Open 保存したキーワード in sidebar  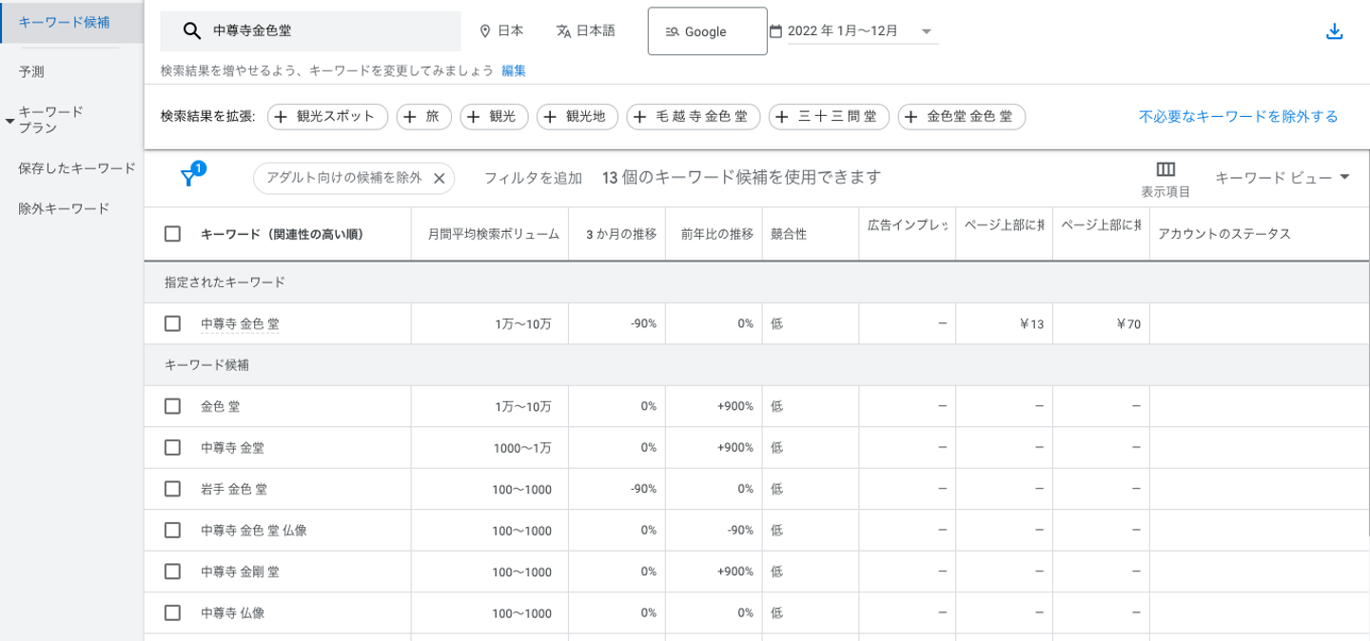pos(77,168)
